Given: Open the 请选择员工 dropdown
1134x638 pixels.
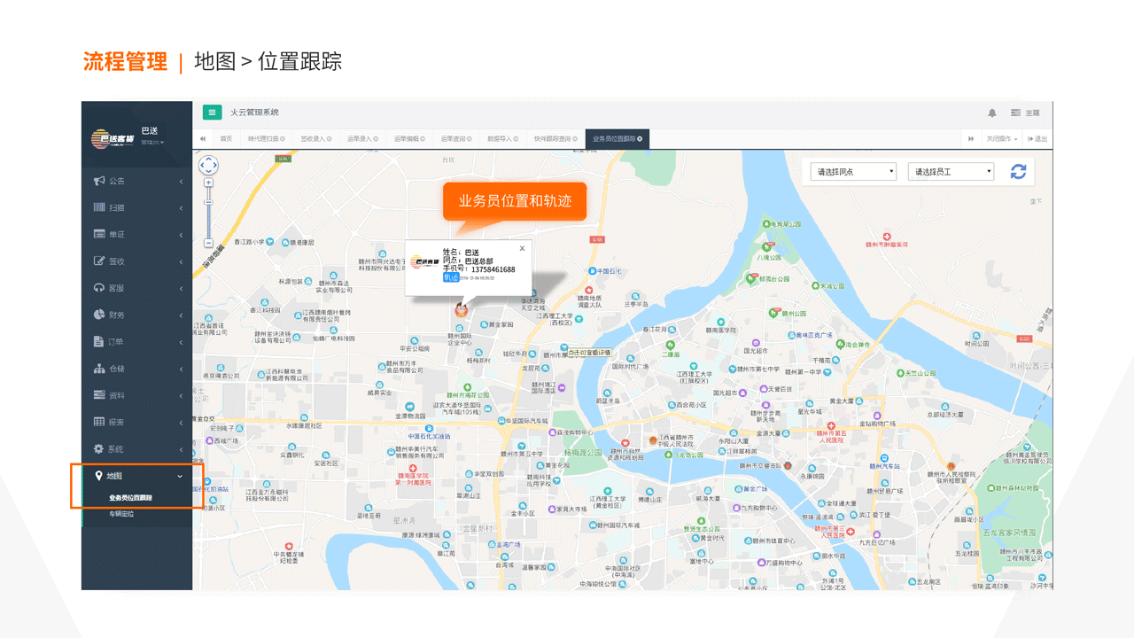Looking at the screenshot, I should coord(951,172).
